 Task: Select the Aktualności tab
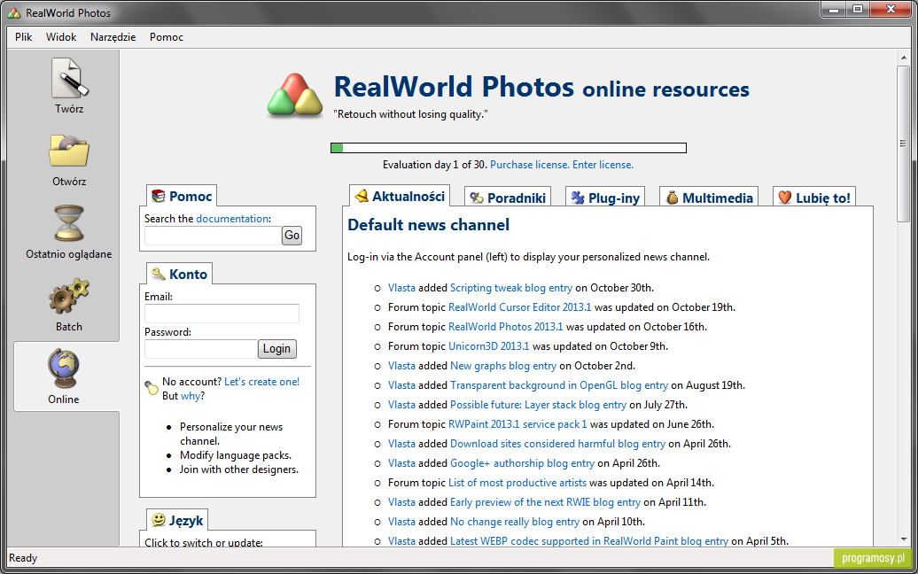tap(401, 196)
